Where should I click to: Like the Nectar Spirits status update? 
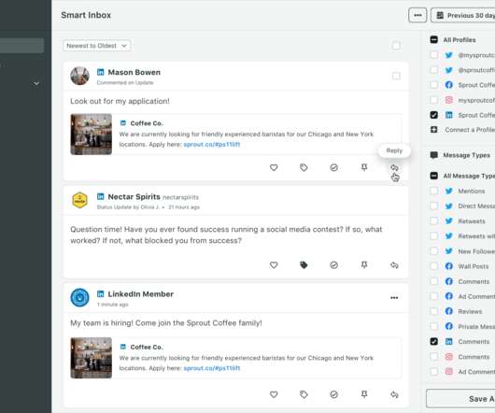tap(274, 265)
